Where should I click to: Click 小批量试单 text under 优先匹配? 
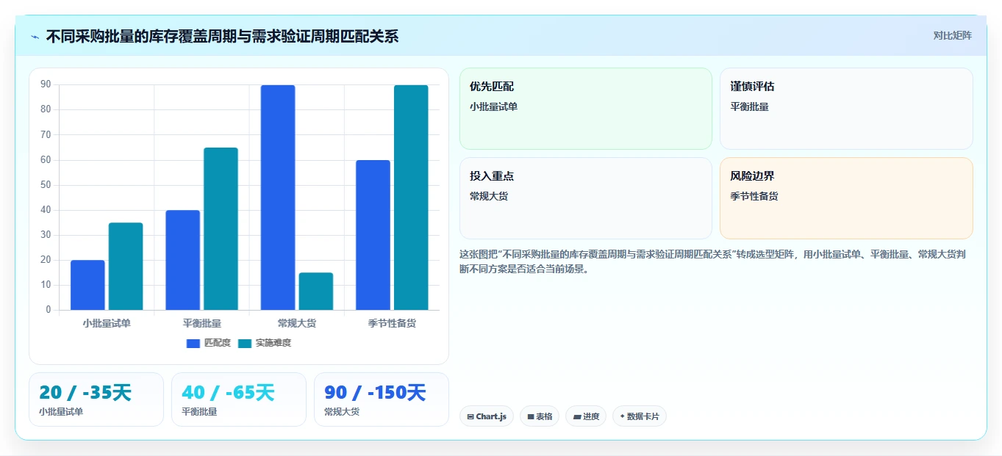tap(493, 106)
